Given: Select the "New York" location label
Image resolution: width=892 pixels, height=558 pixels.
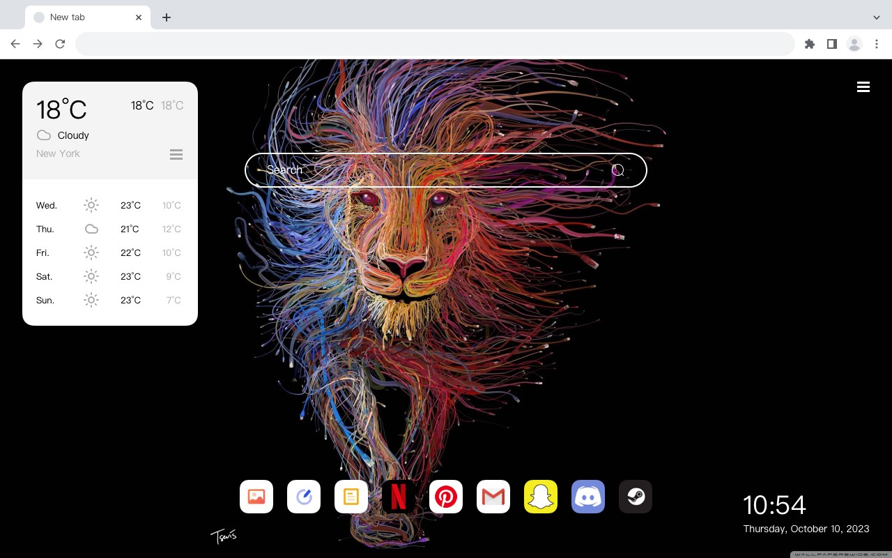Looking at the screenshot, I should click(x=58, y=153).
